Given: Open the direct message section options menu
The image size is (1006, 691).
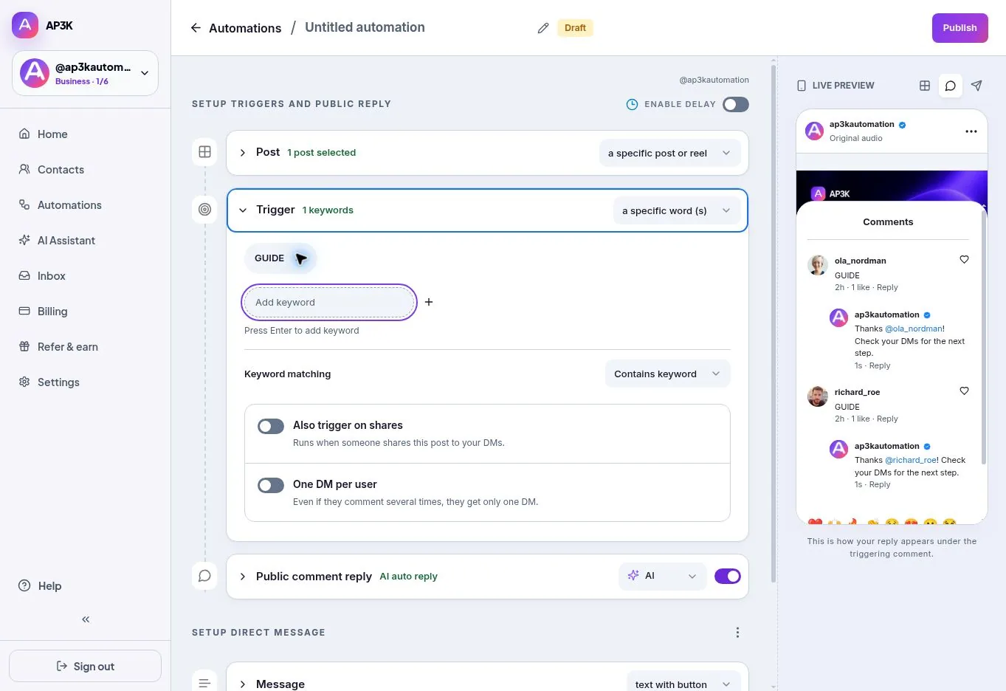Looking at the screenshot, I should [x=737, y=632].
